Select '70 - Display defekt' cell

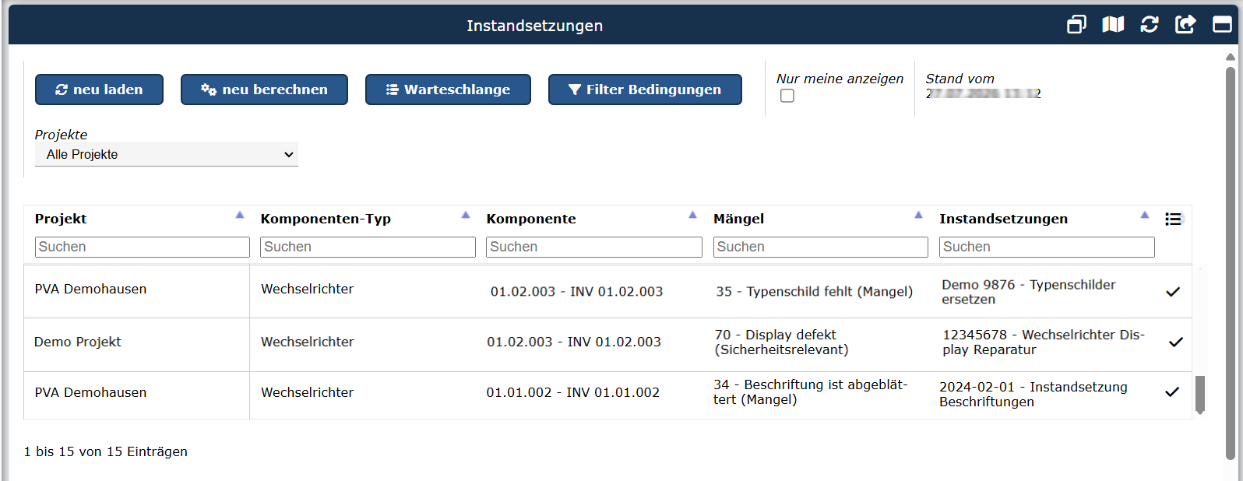[781, 342]
